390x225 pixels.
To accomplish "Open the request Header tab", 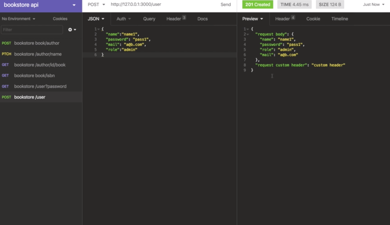I will tap(174, 19).
